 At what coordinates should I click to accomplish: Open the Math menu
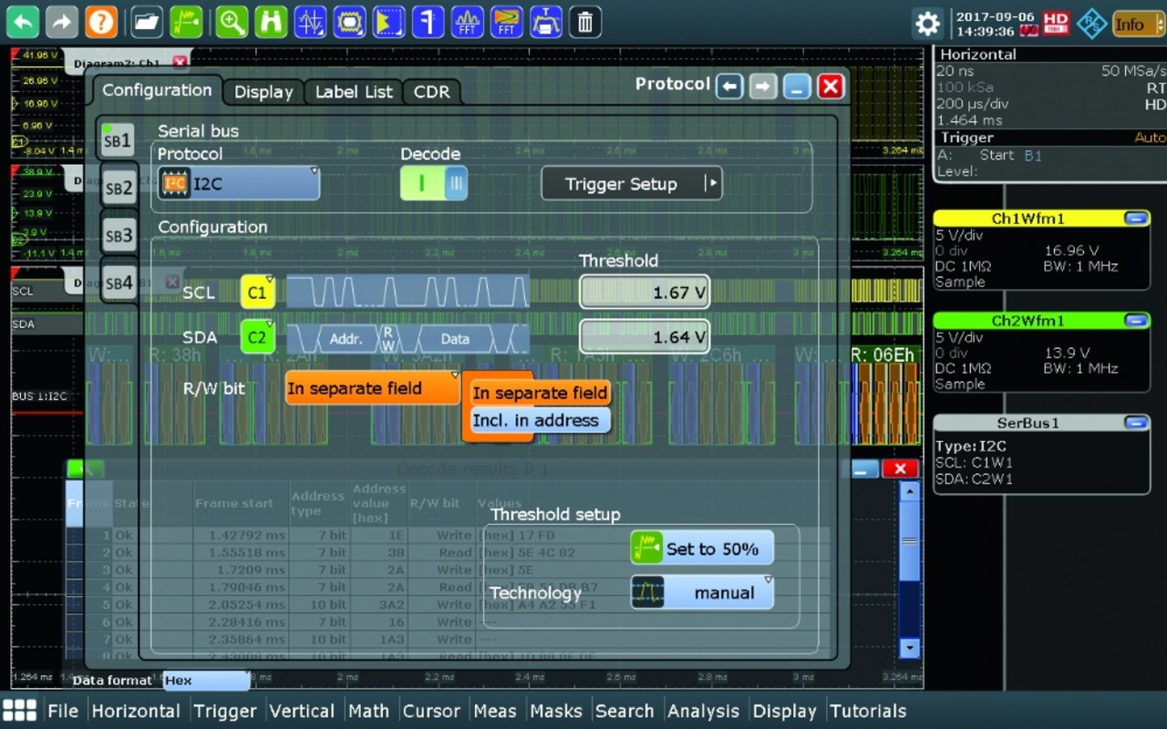368,711
